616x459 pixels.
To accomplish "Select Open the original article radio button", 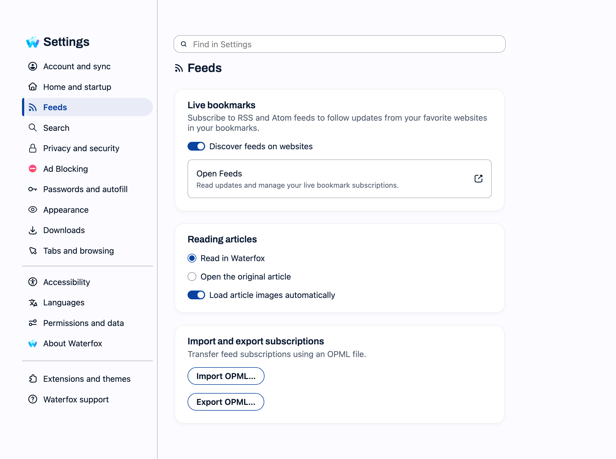I will click(x=192, y=277).
